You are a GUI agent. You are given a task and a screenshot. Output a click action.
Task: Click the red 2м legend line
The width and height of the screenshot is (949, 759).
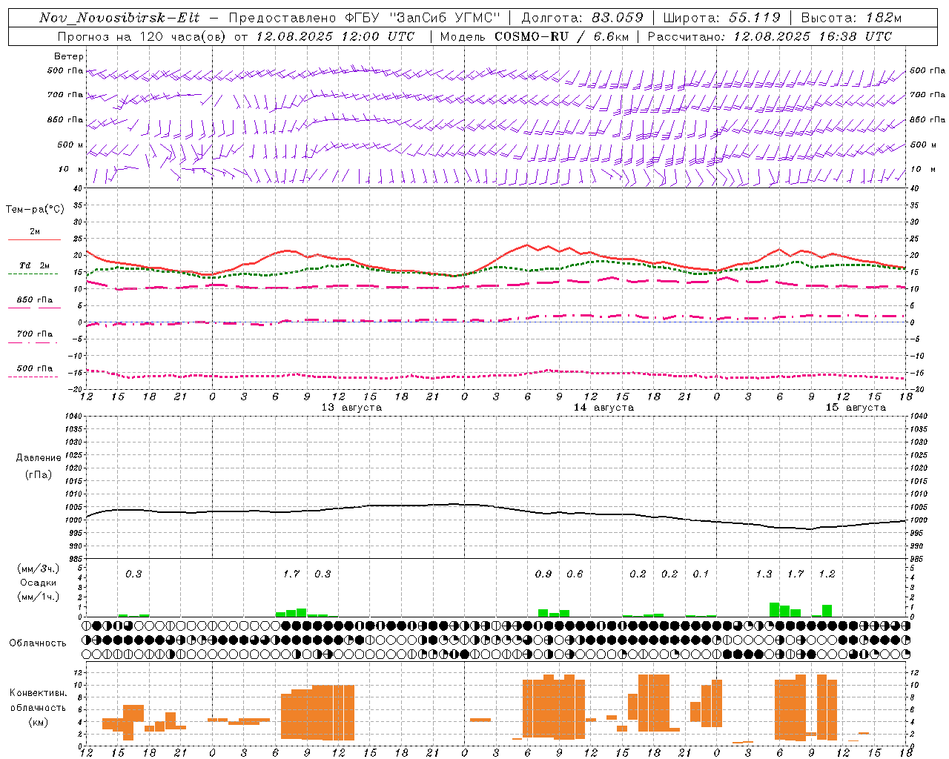34,239
